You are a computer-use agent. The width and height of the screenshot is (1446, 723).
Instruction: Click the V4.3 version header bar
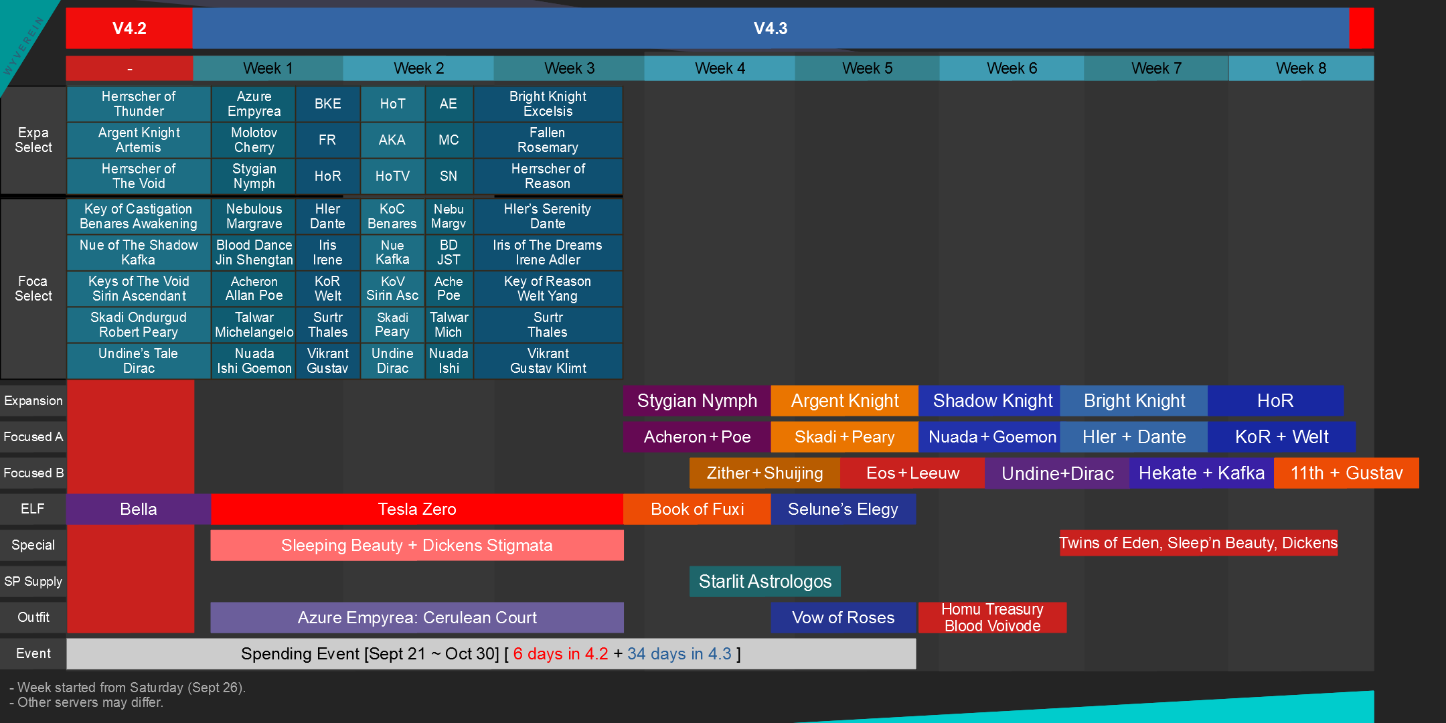[x=771, y=28]
